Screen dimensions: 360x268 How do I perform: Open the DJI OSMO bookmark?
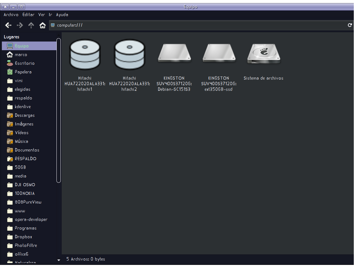29,185
